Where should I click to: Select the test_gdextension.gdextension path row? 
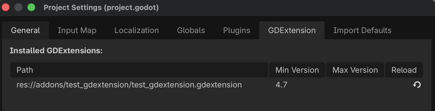pyautogui.click(x=129, y=85)
